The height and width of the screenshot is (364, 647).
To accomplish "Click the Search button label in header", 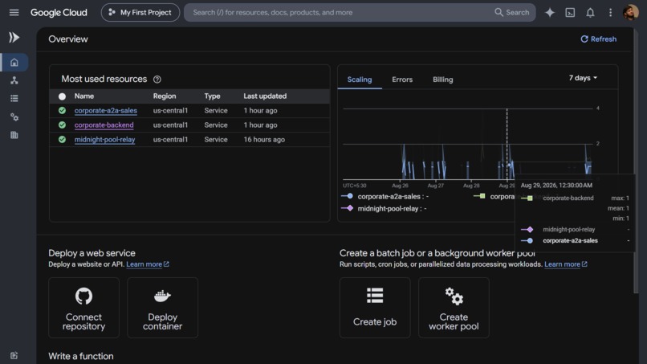I will (x=518, y=12).
